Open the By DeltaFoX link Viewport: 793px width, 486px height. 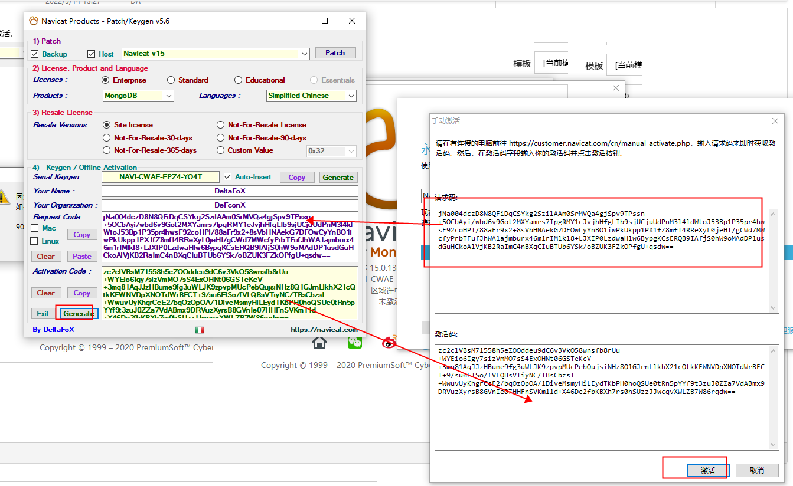[53, 330]
